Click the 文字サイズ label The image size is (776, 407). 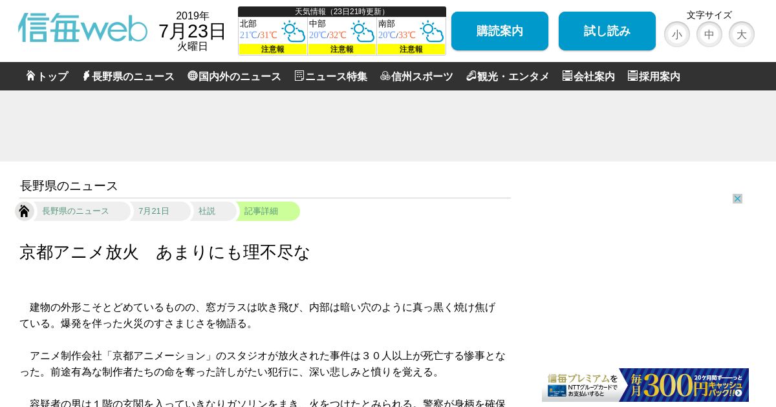[709, 15]
